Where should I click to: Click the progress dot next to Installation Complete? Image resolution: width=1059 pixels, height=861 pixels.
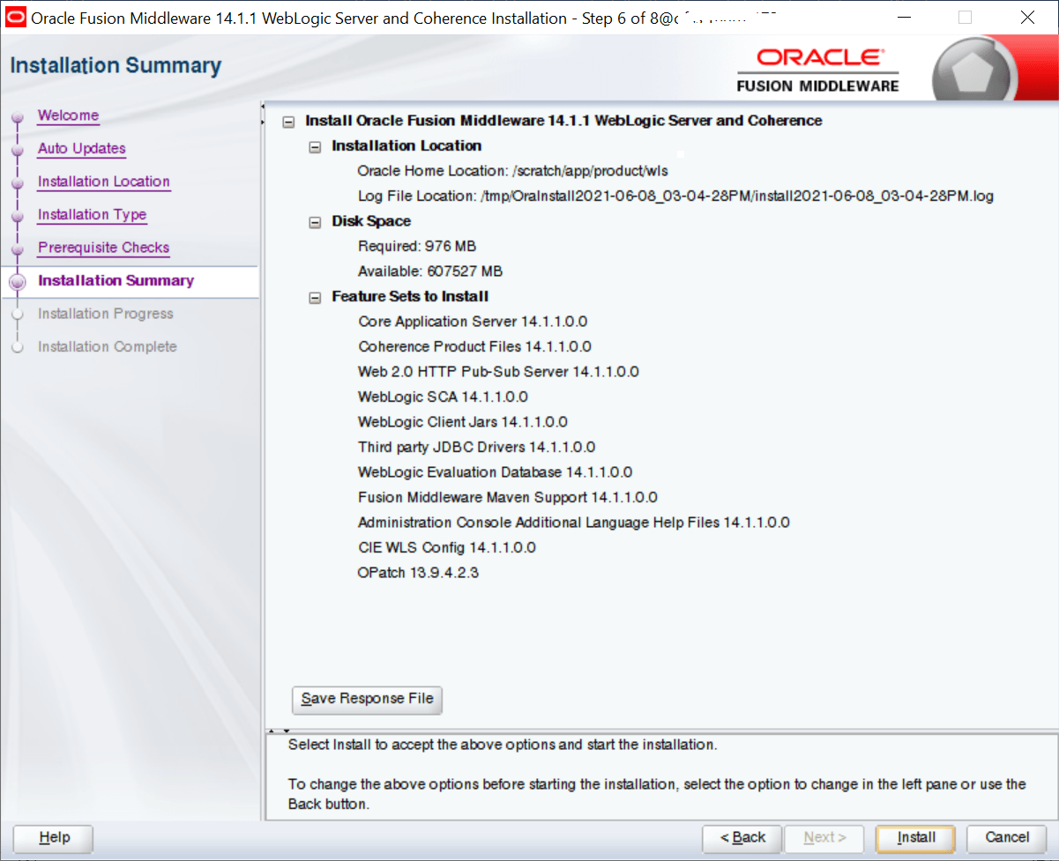(19, 346)
